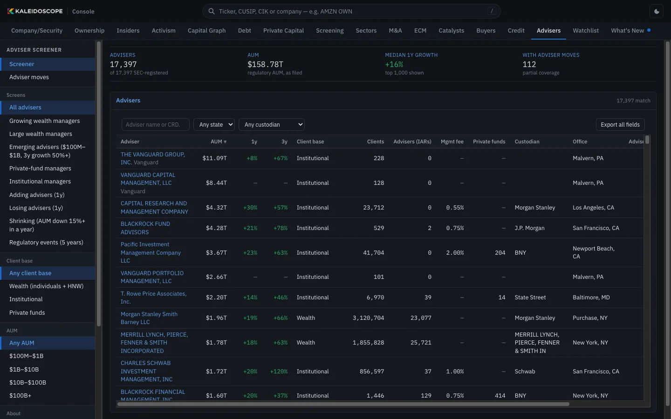Open THE VANGUARD GROUP, INC. adviser link
Image resolution: width=671 pixels, height=419 pixels.
tap(153, 158)
